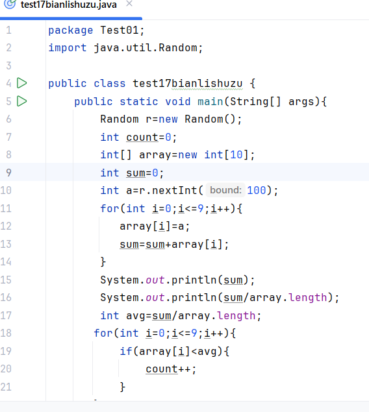Screen dimensions: 369x412
Task: Click 'sum' variable on line 9
Action: 136,173
